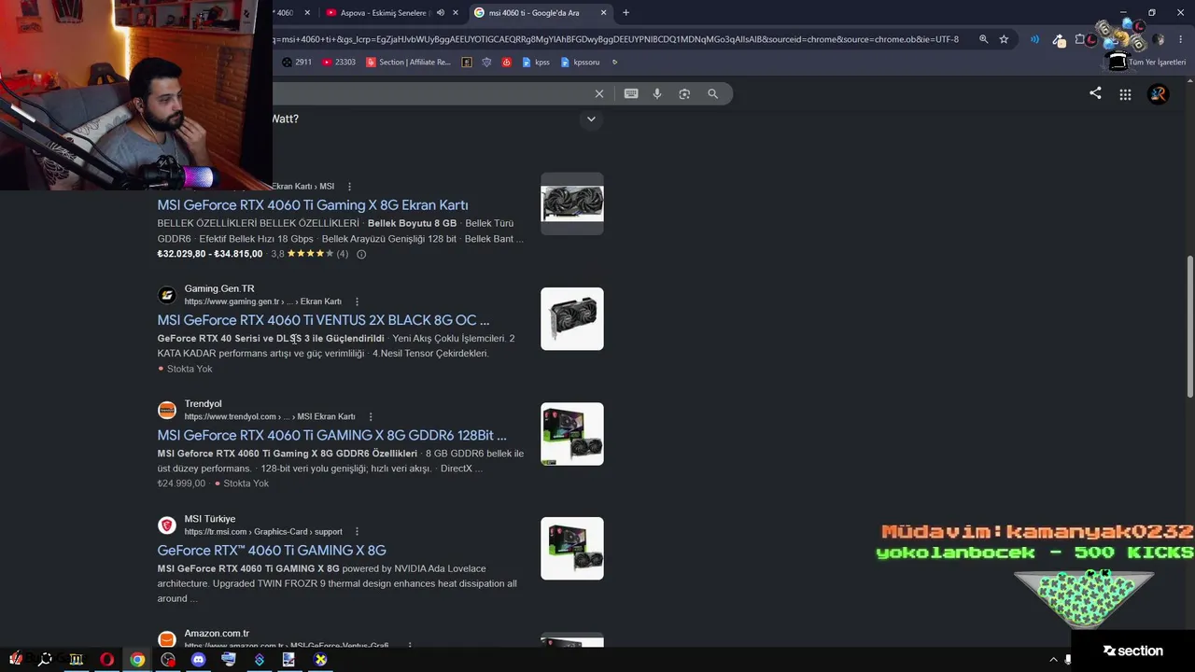1195x672 pixels.
Task: Click the MSI Türkiye site favicon
Action: (167, 525)
